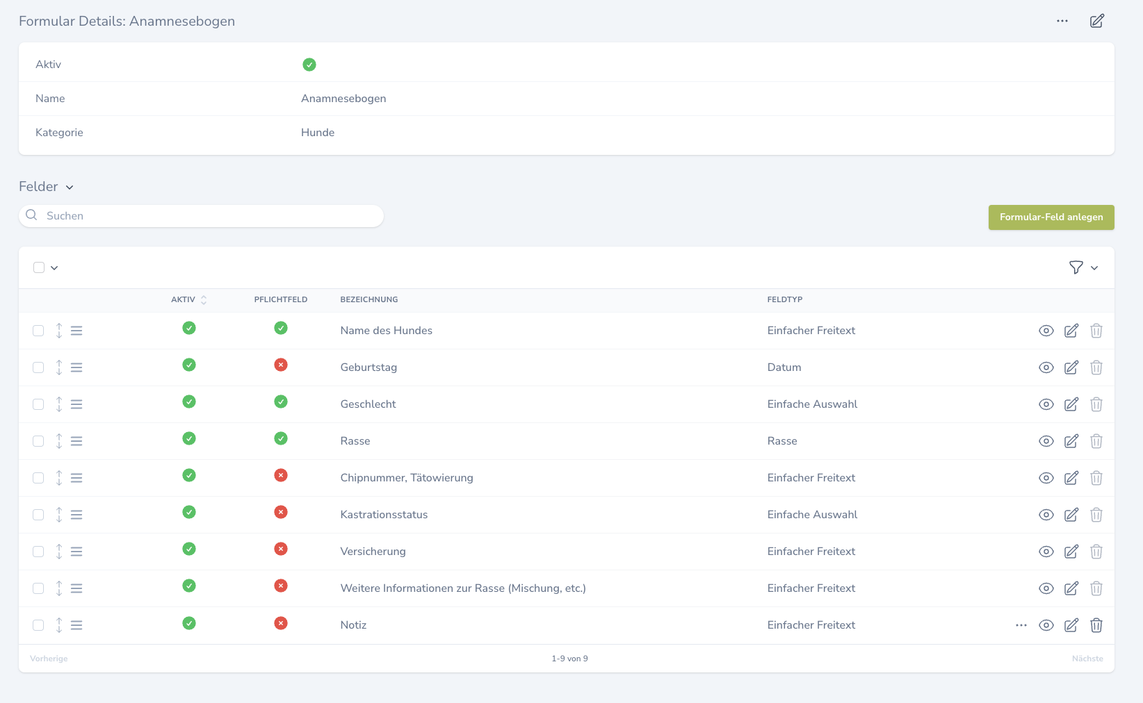Open the bulk selection dropdown arrow
Image resolution: width=1143 pixels, height=703 pixels.
(x=54, y=268)
